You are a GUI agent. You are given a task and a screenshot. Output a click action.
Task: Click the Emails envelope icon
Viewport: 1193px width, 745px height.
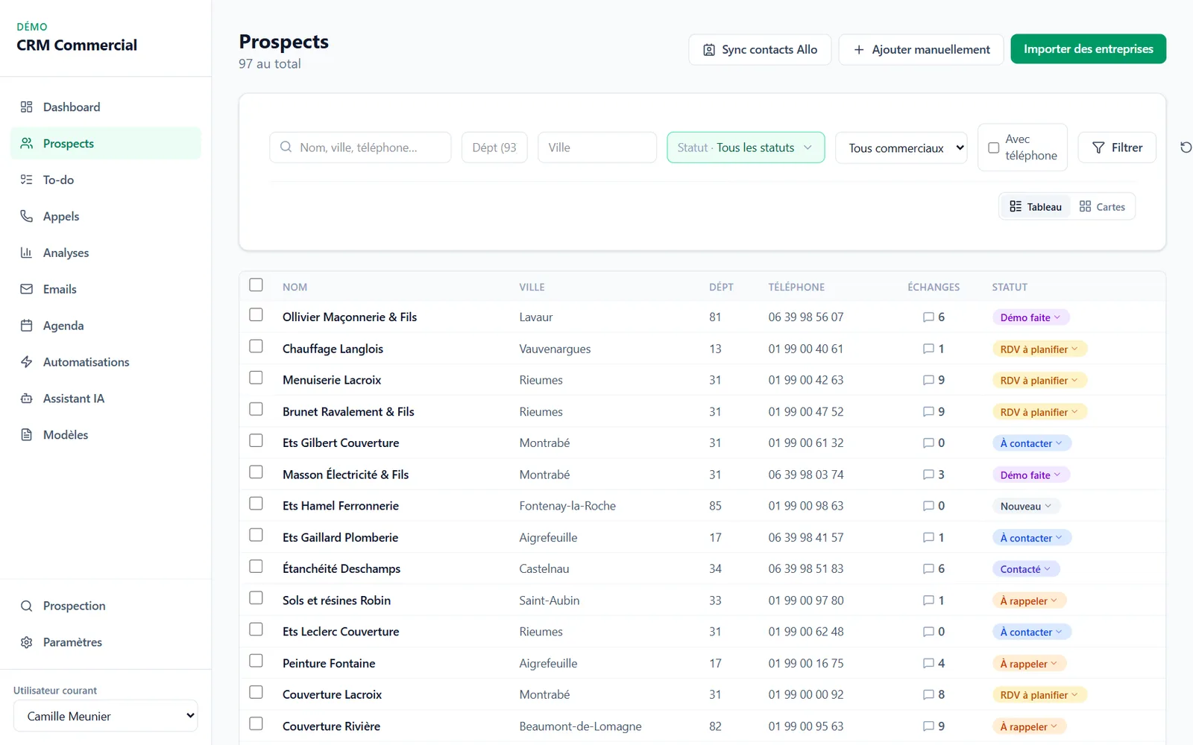[x=27, y=289]
